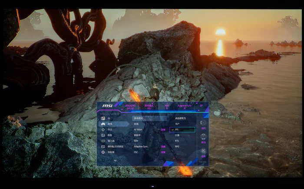Open the AI Vision setting label
Screen dimensions: 304x189
coord(138,129)
